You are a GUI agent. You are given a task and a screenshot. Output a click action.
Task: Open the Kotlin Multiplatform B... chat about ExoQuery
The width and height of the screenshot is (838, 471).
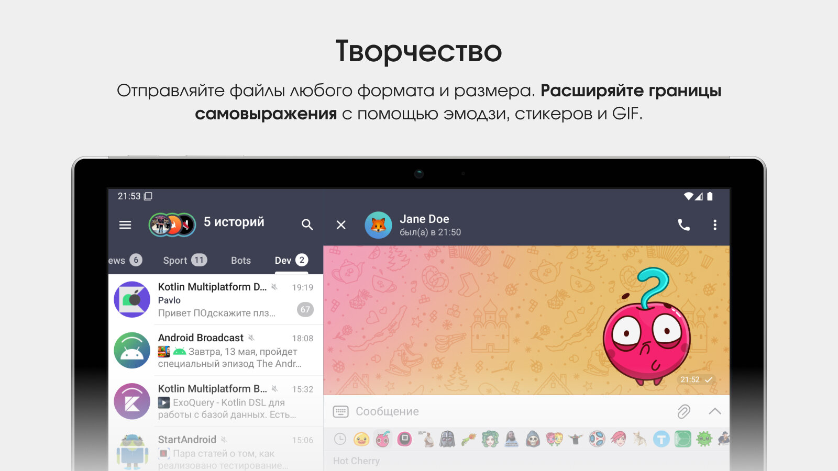click(216, 401)
